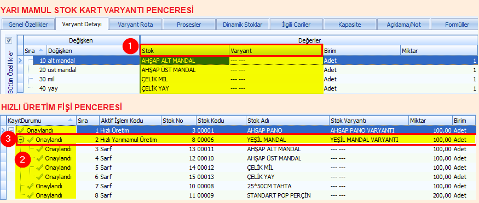Click the Miktar header in production grid
This screenshot has width=479, height=203.
(x=431, y=120)
